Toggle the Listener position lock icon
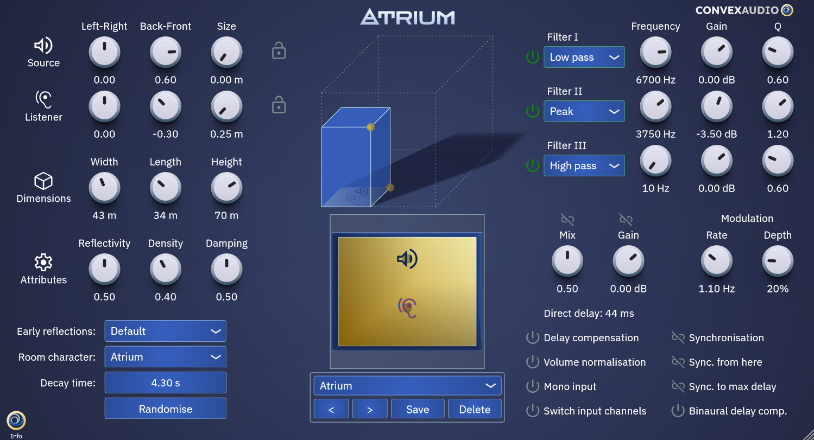The image size is (814, 440). (279, 104)
